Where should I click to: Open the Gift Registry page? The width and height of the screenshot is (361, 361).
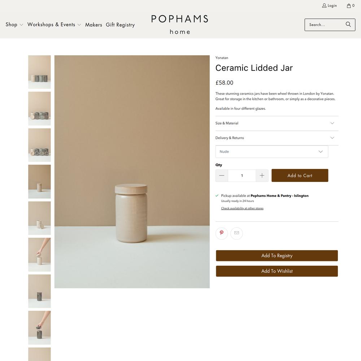(x=120, y=25)
